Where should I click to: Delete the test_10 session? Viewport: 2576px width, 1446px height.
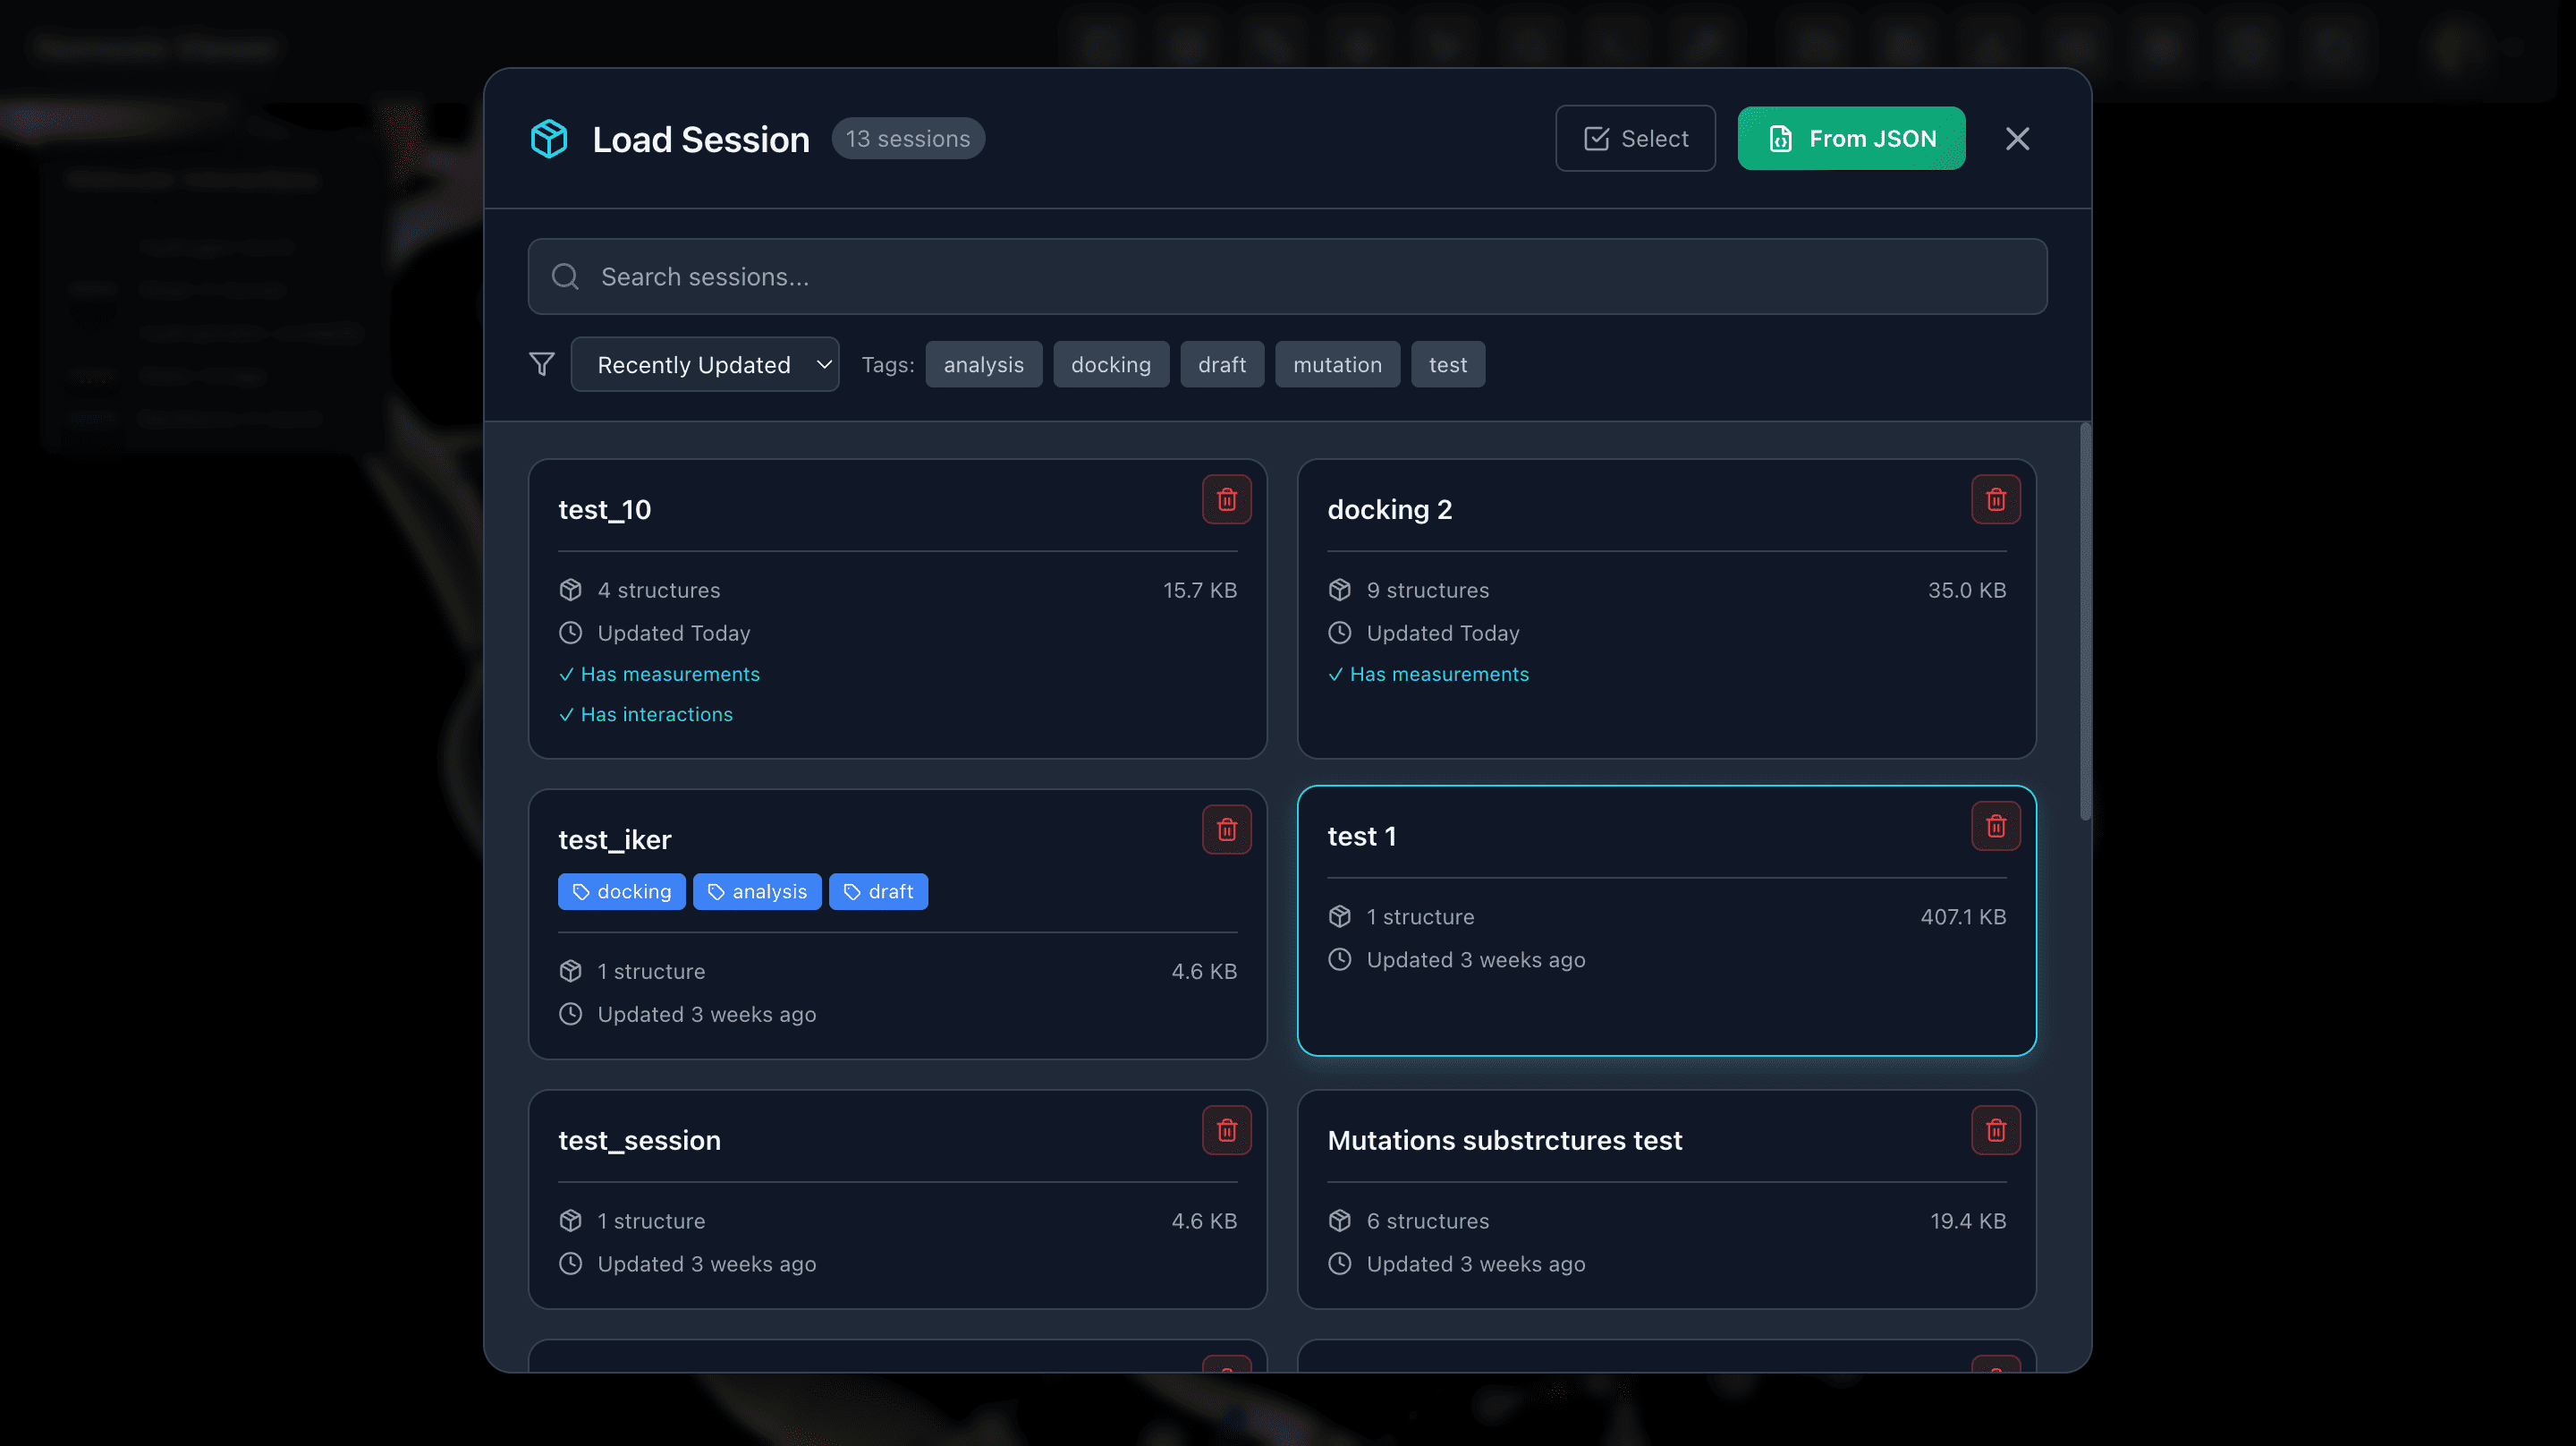(x=1227, y=498)
